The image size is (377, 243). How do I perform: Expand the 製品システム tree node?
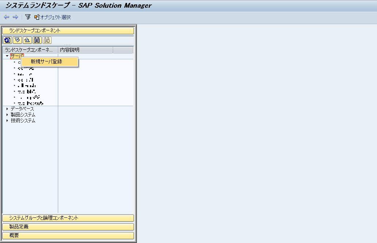tap(7, 115)
